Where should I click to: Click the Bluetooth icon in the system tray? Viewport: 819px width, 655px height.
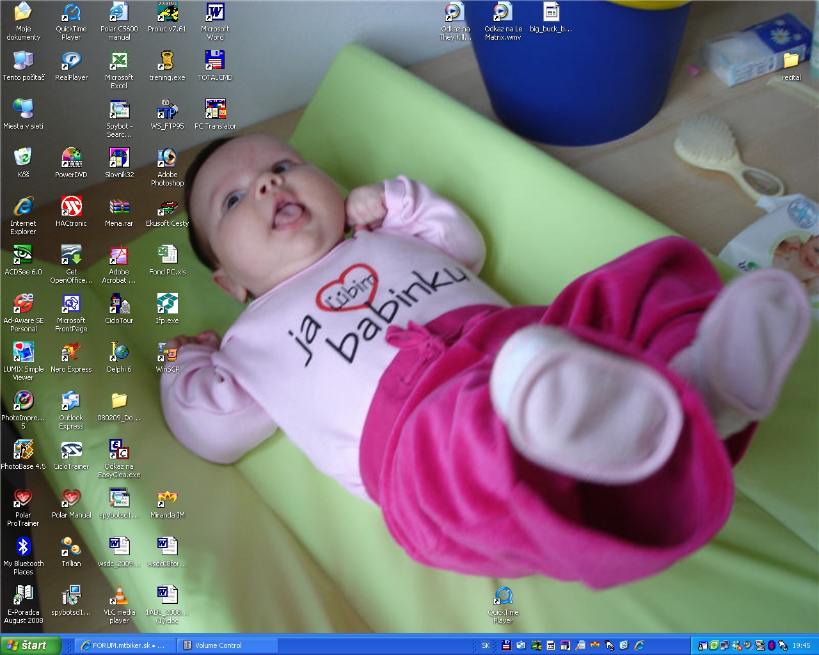click(x=772, y=645)
